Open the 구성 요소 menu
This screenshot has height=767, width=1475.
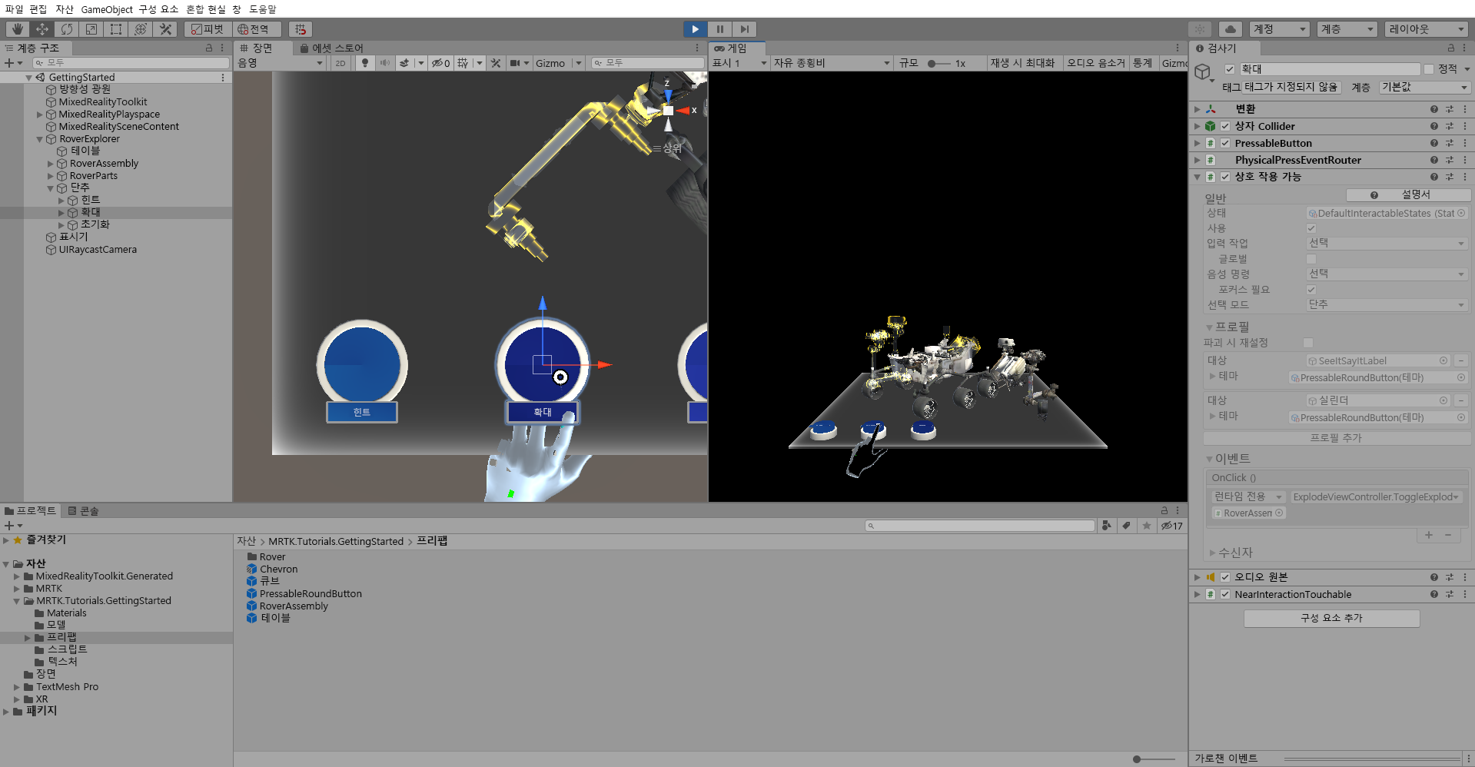(x=158, y=9)
